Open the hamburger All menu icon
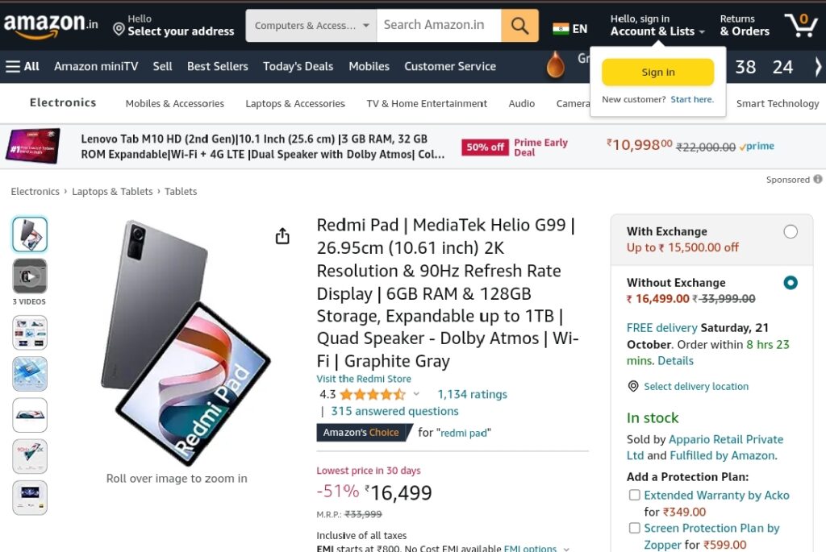Viewport: 826px width, 552px height. (x=13, y=66)
